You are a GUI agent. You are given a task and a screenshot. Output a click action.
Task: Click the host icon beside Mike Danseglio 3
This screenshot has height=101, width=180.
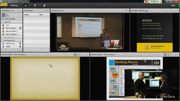(x=3, y=34)
